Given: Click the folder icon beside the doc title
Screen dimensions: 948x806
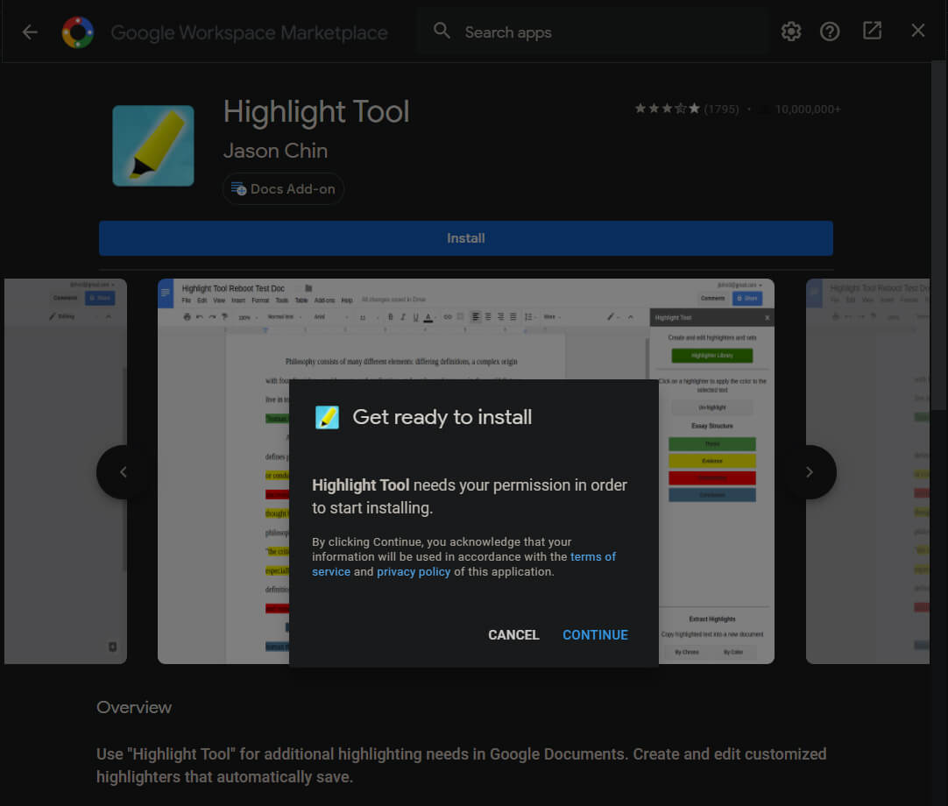Looking at the screenshot, I should pos(308,288).
